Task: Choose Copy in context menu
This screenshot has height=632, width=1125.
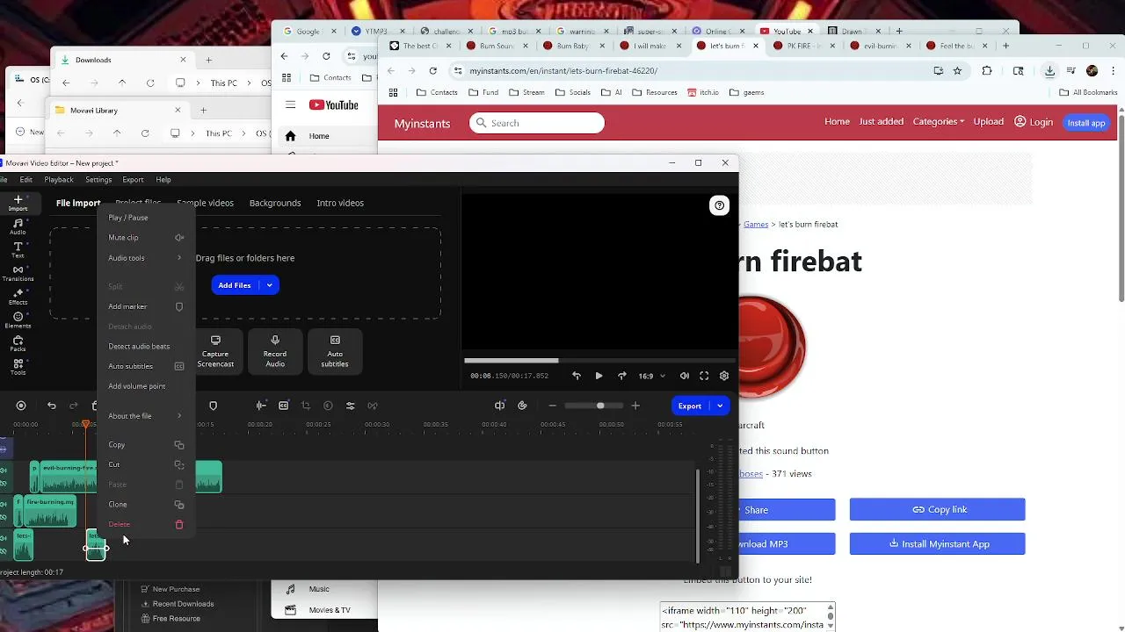Action: (146, 445)
